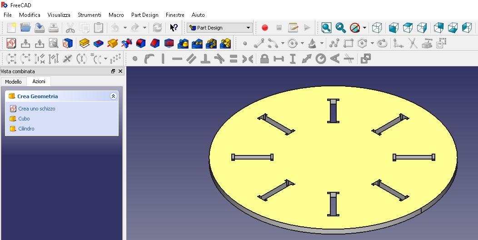Open the Visualizza menu
This screenshot has height=240, width=478.
tap(59, 15)
